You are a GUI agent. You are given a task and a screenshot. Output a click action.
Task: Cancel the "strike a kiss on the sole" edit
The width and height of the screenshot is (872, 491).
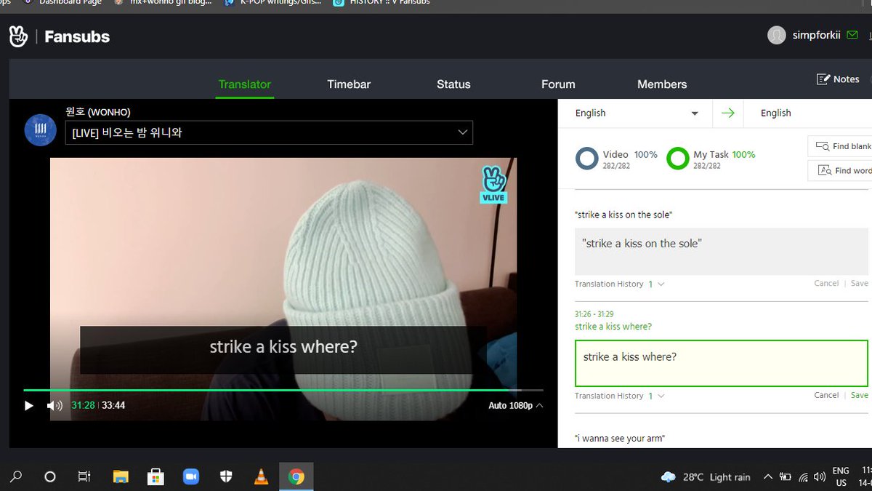(x=826, y=283)
